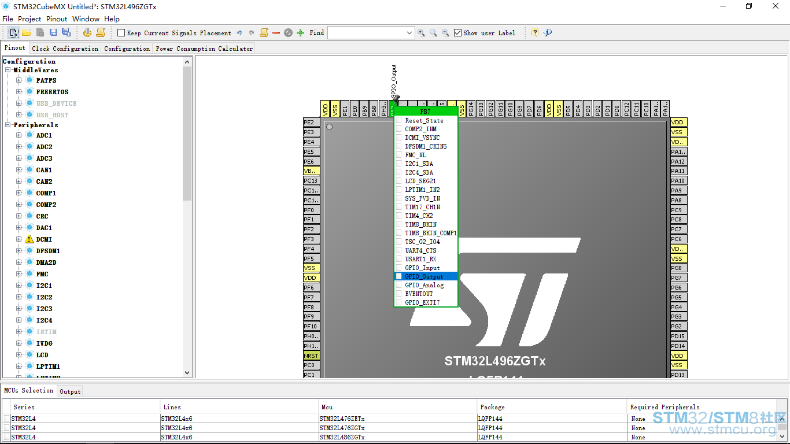790x444 pixels.
Task: Open the Window menu
Action: 86,19
